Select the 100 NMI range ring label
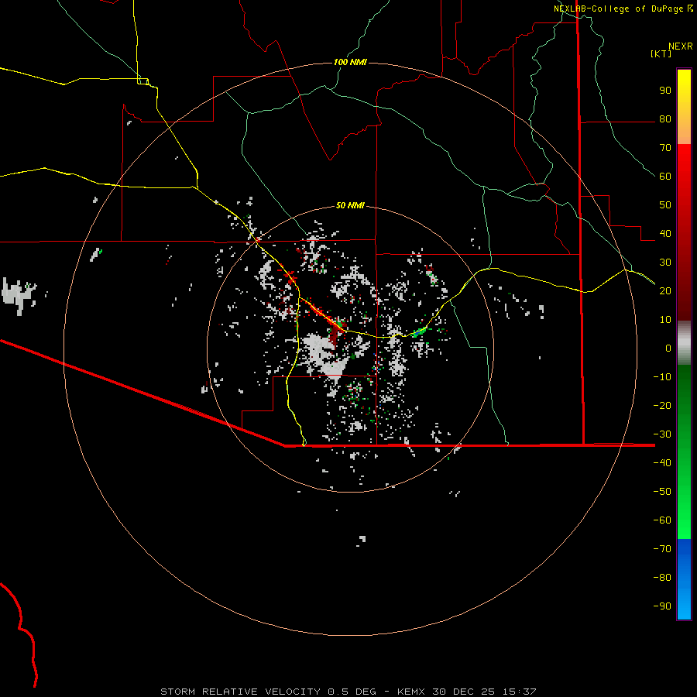Image resolution: width=697 pixels, height=697 pixels. click(350, 62)
